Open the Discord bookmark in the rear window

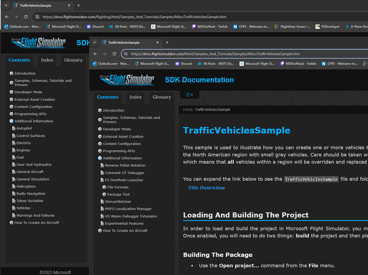pyautogui.click(x=95, y=27)
